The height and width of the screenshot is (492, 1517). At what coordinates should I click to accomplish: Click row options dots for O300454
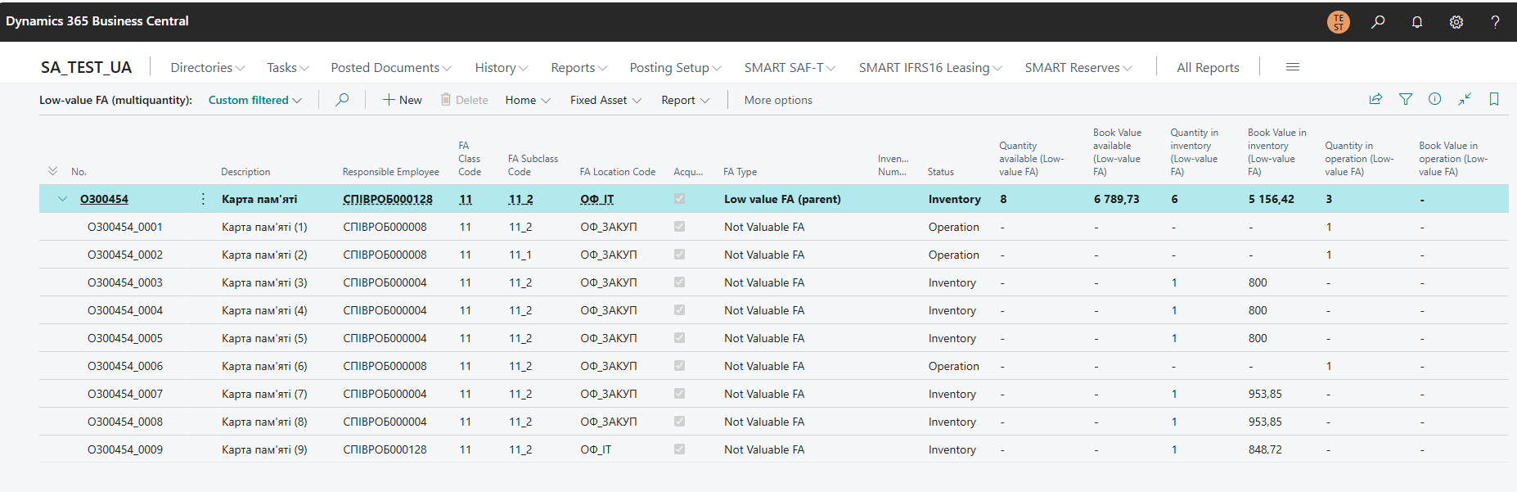(203, 199)
